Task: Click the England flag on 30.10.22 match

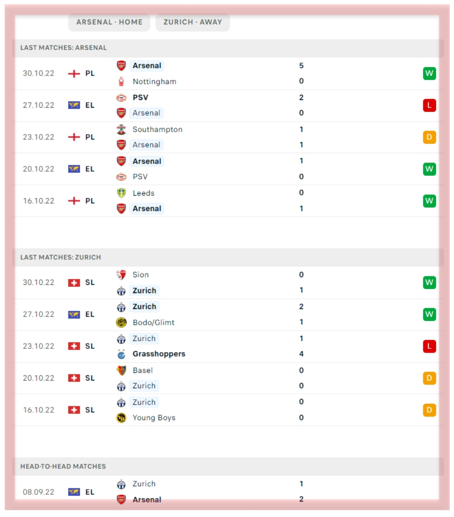Action: click(x=74, y=73)
